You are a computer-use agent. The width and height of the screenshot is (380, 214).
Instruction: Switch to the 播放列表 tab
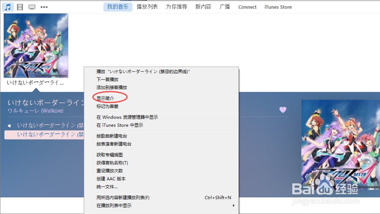147,7
